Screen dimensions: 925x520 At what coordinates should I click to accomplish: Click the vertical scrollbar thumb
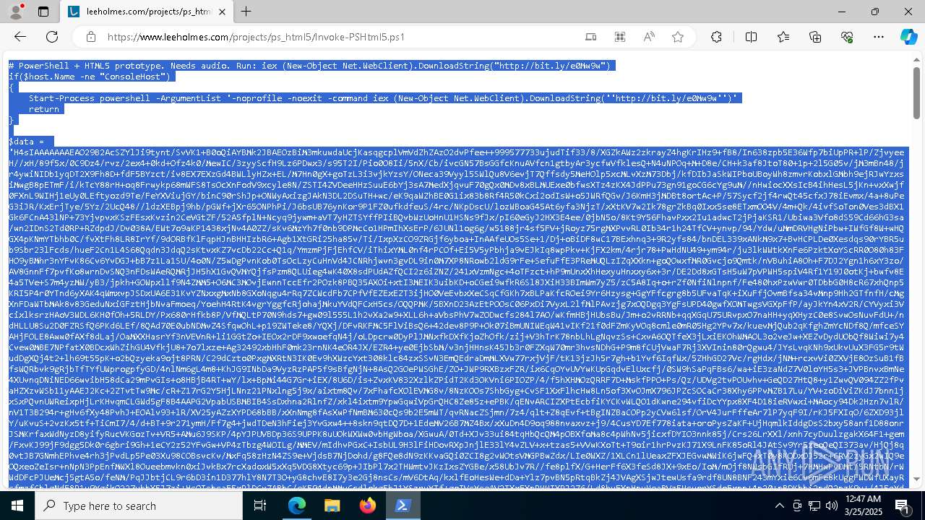click(917, 93)
